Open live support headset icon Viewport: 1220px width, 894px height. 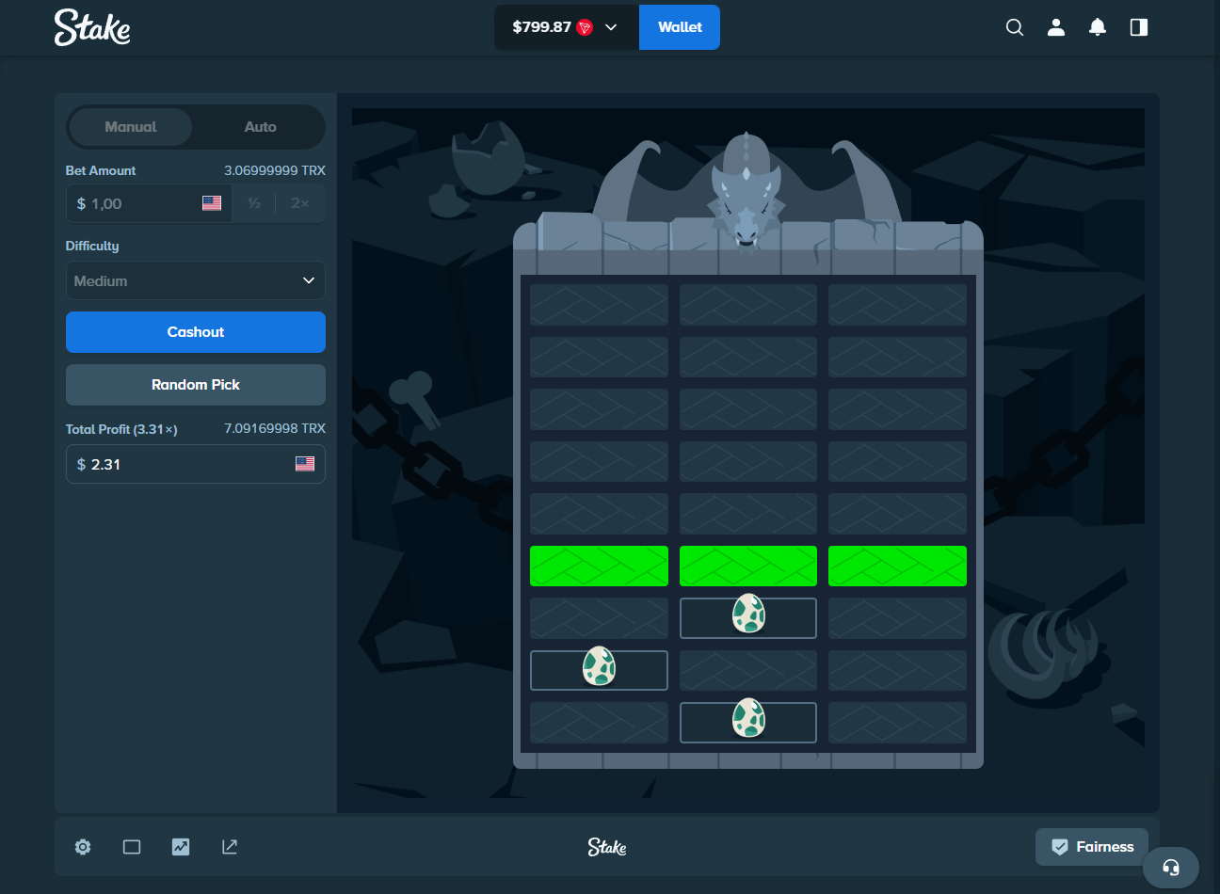1171,868
